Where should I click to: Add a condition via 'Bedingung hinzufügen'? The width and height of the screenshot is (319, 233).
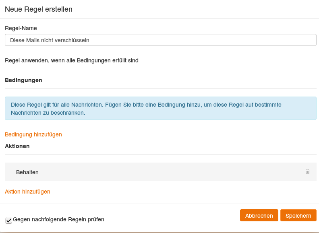(33, 134)
